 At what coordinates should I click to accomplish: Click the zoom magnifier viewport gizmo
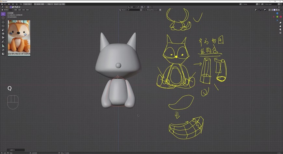click(280, 23)
